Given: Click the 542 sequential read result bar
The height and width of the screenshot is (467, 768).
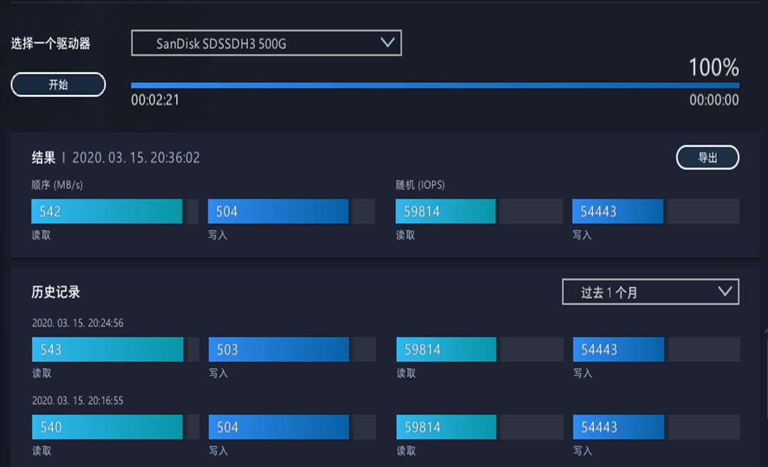Looking at the screenshot, I should click(107, 211).
